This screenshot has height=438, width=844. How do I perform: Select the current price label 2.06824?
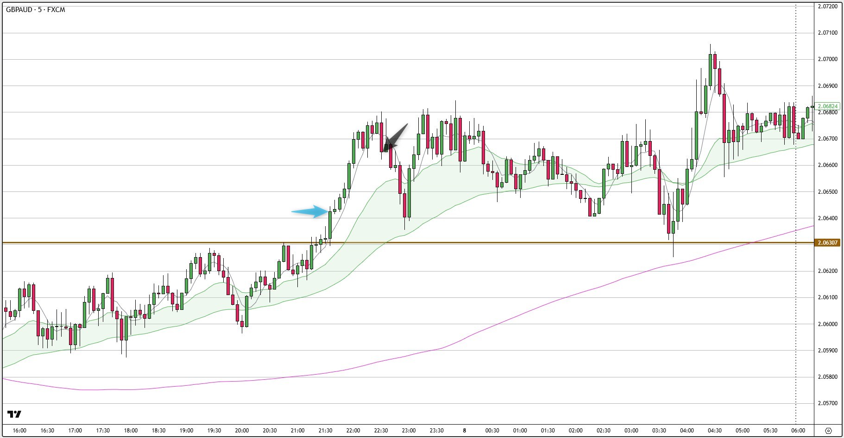[828, 106]
